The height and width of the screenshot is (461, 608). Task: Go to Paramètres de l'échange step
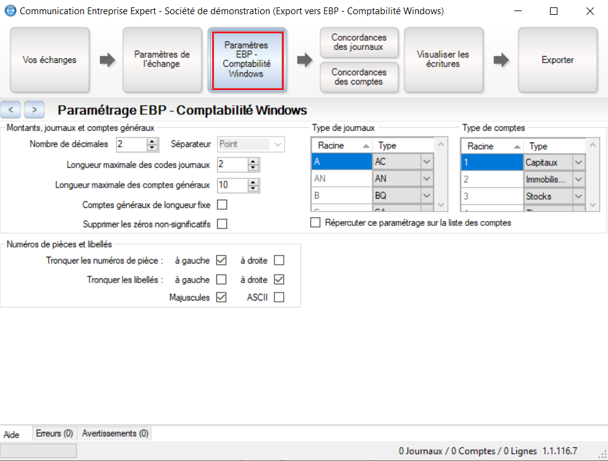click(x=162, y=60)
